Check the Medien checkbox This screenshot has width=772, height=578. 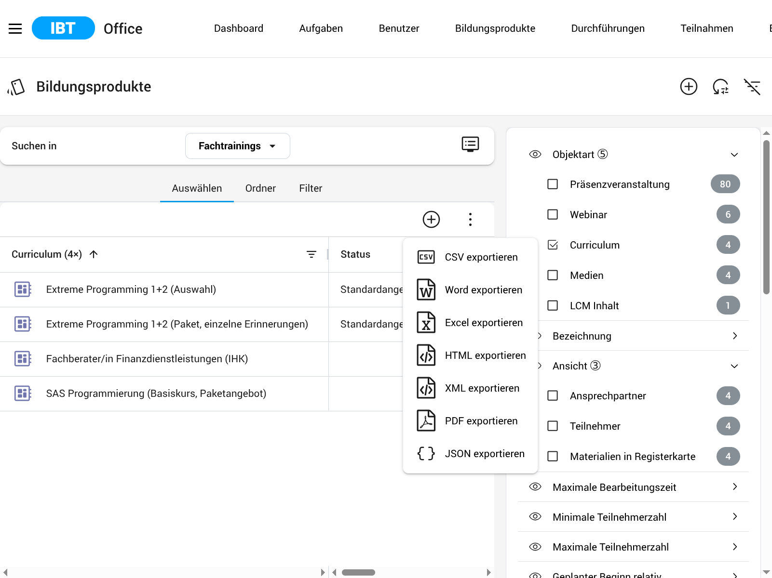(553, 275)
